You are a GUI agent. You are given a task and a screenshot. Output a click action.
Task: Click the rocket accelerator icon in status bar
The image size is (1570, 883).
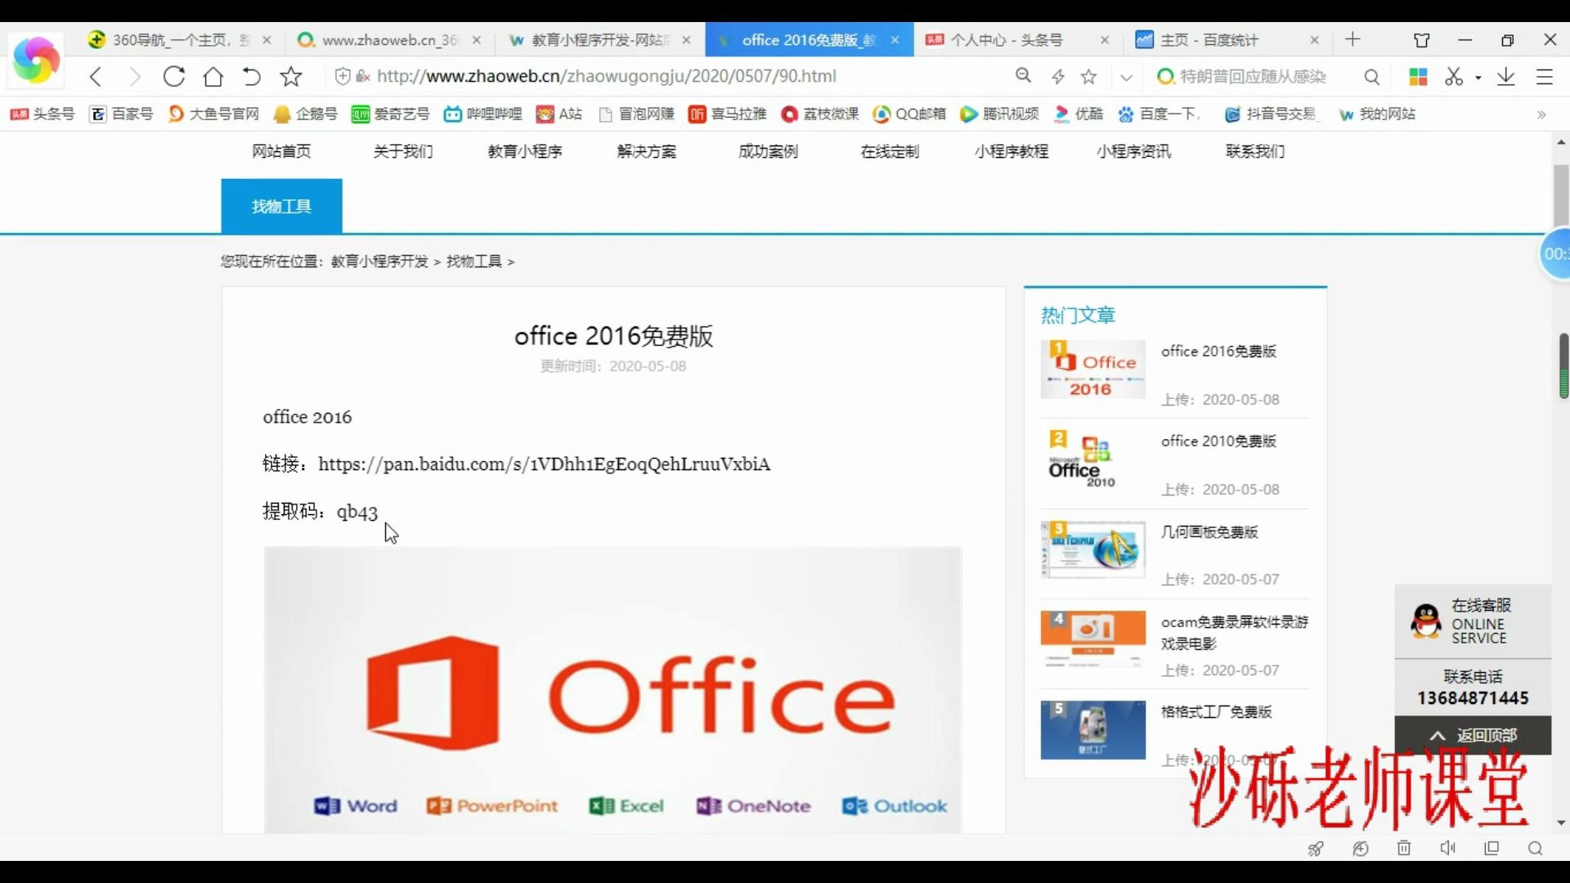pos(1316,849)
